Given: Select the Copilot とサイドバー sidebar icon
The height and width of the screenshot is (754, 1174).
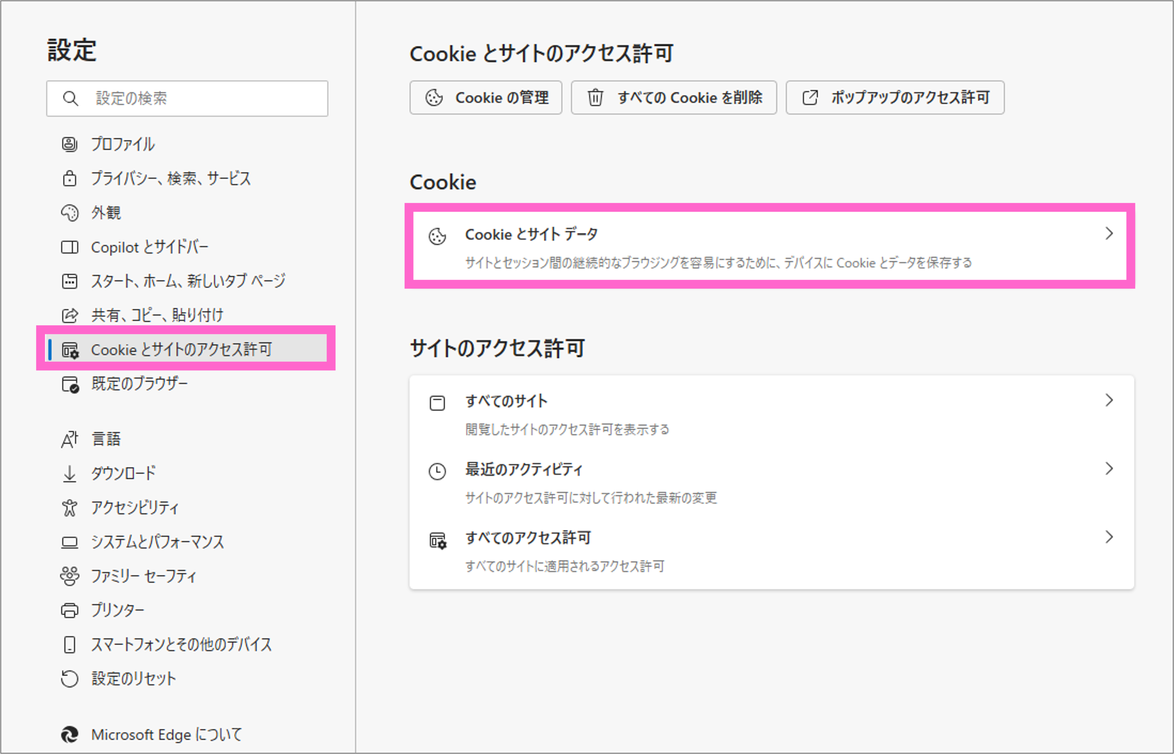Looking at the screenshot, I should [x=71, y=247].
